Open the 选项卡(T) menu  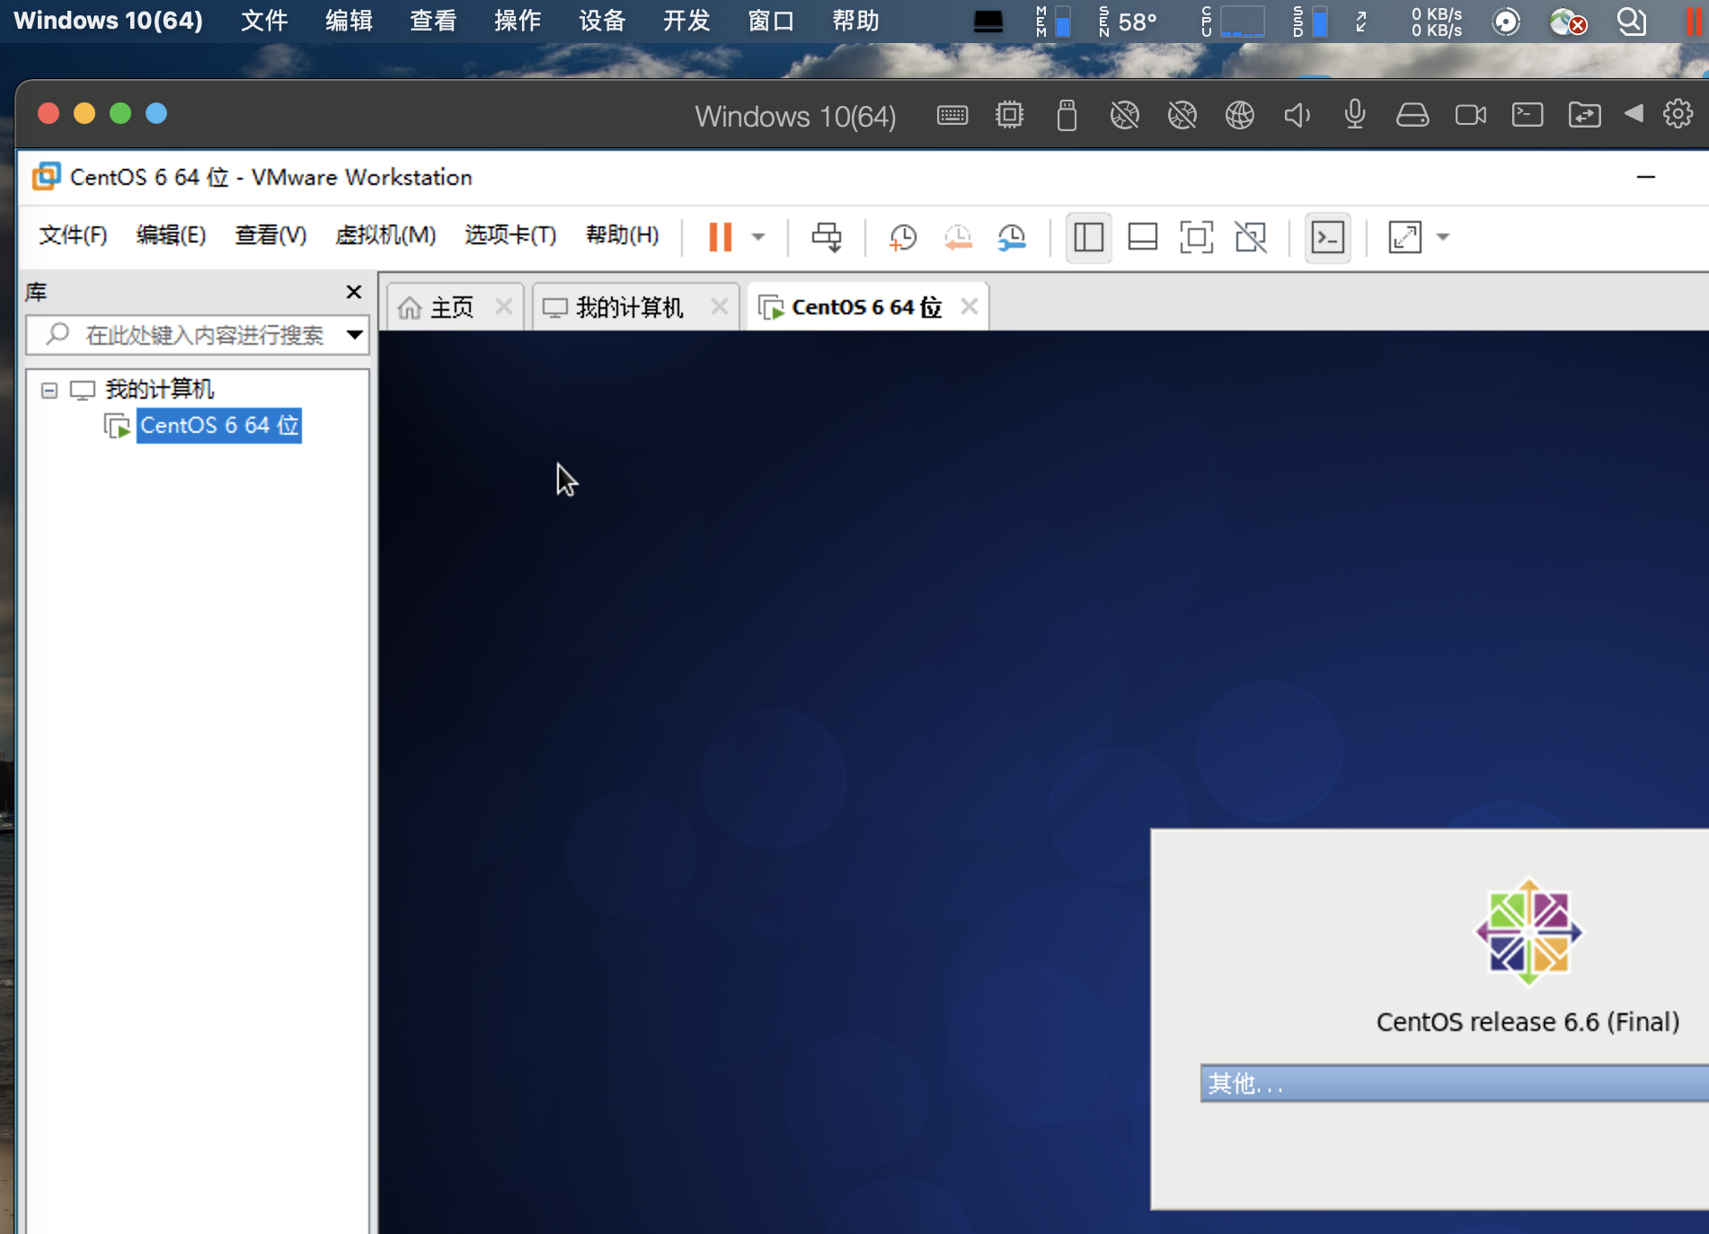point(510,235)
